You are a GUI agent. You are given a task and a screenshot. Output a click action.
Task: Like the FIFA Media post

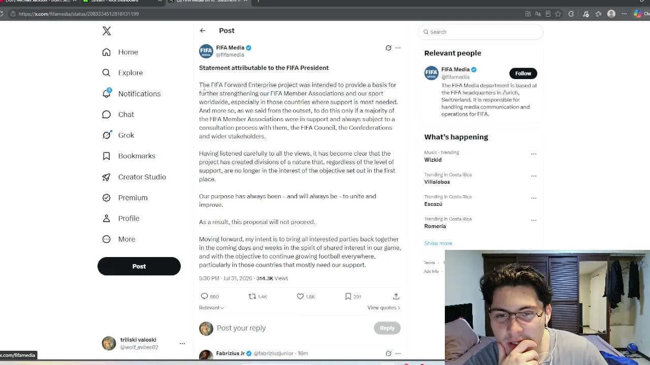(300, 296)
